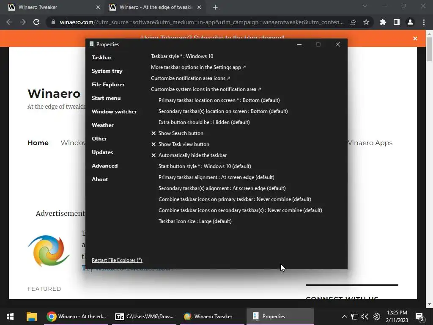Show the About section
The image size is (433, 325).
click(x=100, y=179)
